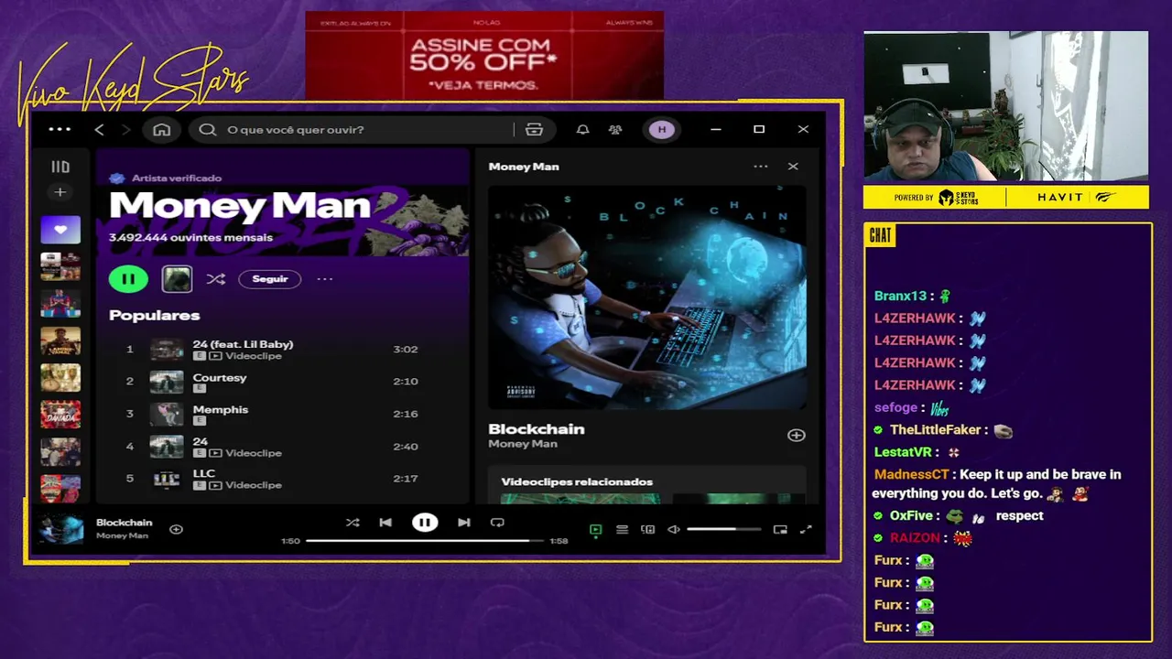Open 'Videoclipes relacionados' section
1172x659 pixels.
pos(577,481)
